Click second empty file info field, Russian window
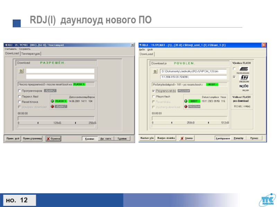The height and width of the screenshot is (207, 277). click(60, 76)
